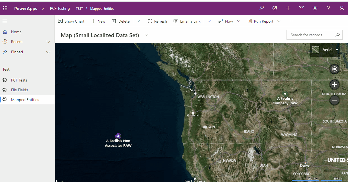Open the view selector chevron
The height and width of the screenshot is (182, 348).
pos(146,35)
